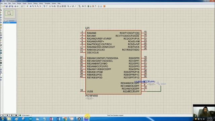Transfer netlist to ARES (orange icon)
The width and height of the screenshot is (215, 121).
pyautogui.click(x=104, y=6)
